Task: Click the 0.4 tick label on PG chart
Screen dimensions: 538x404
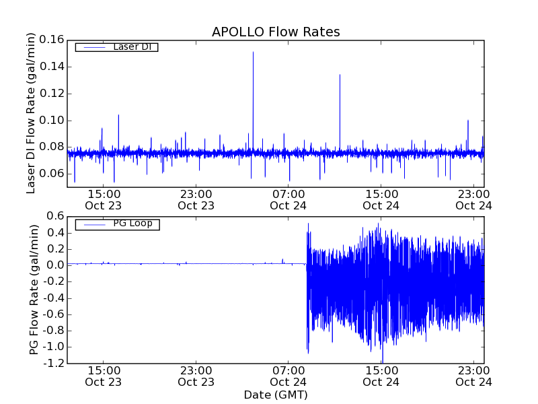Action: pyautogui.click(x=56, y=233)
